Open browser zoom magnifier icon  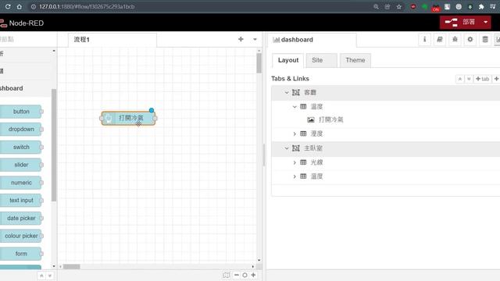click(376, 7)
